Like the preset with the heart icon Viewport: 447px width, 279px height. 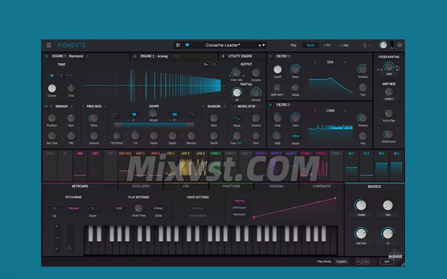187,45
